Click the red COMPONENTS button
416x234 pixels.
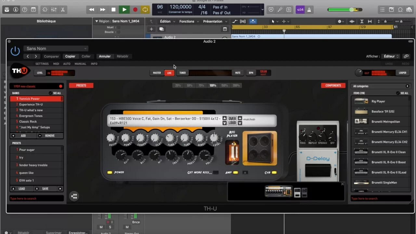pyautogui.click(x=333, y=85)
